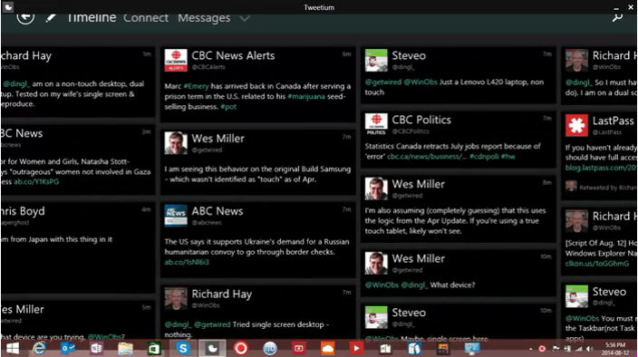The height and width of the screenshot is (357, 638).
Task: Open search with the magnifier icon
Action: click(617, 17)
